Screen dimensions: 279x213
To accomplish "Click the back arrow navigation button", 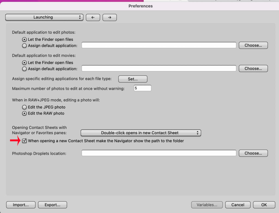I will click(93, 17).
